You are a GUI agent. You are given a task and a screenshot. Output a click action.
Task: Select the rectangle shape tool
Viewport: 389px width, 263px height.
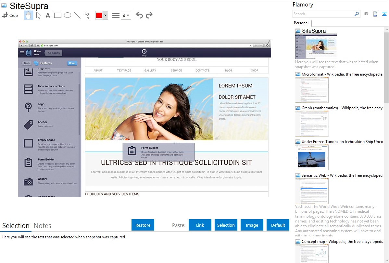coord(58,15)
